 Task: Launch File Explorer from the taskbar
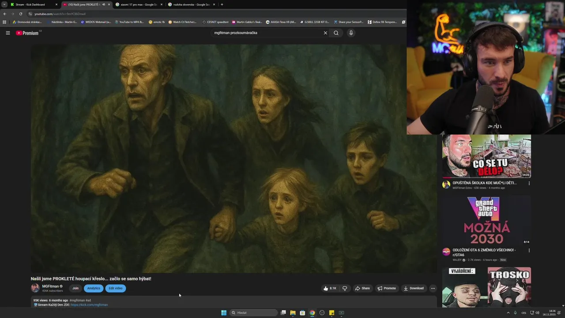[293, 313]
